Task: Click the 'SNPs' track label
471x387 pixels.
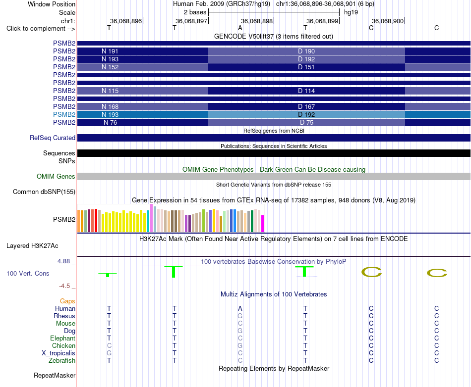Action: pyautogui.click(x=67, y=161)
